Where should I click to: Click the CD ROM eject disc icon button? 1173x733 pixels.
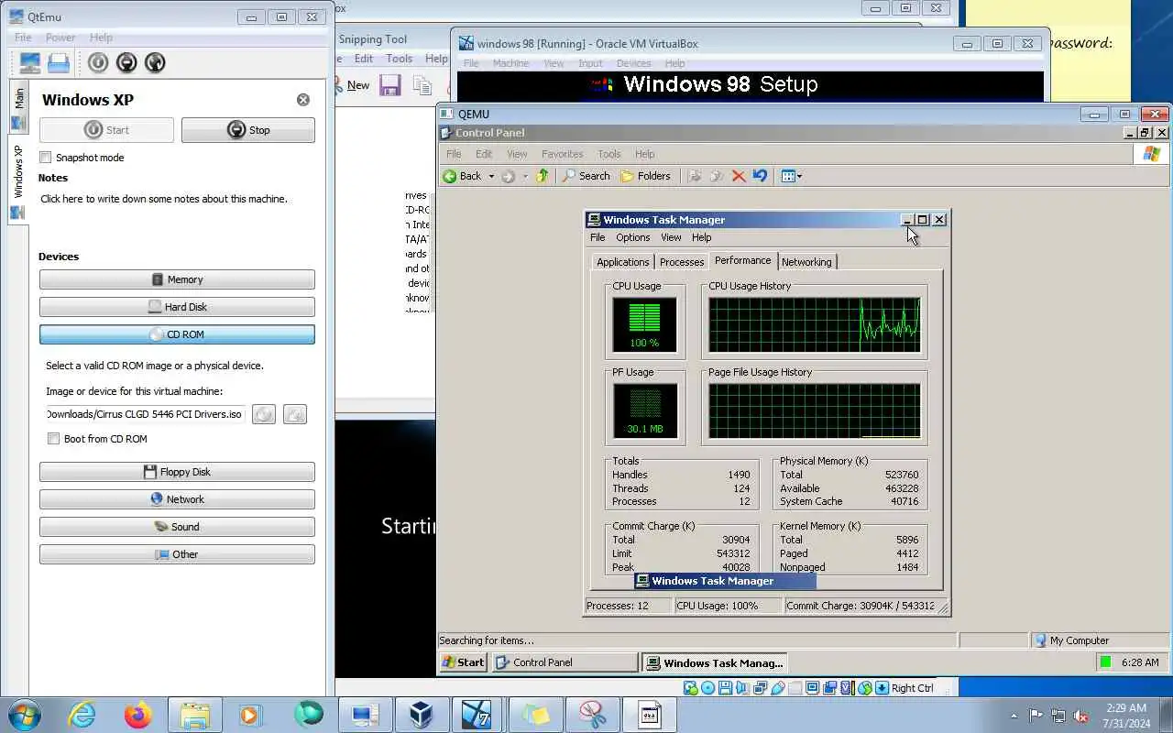tap(264, 415)
